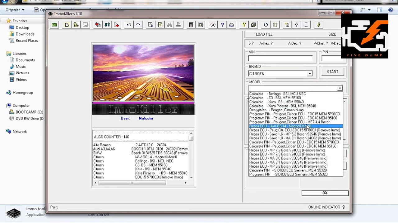Select Repair ECU - MA 3.0 Bosch 93CS46

pyautogui.click(x=296, y=158)
